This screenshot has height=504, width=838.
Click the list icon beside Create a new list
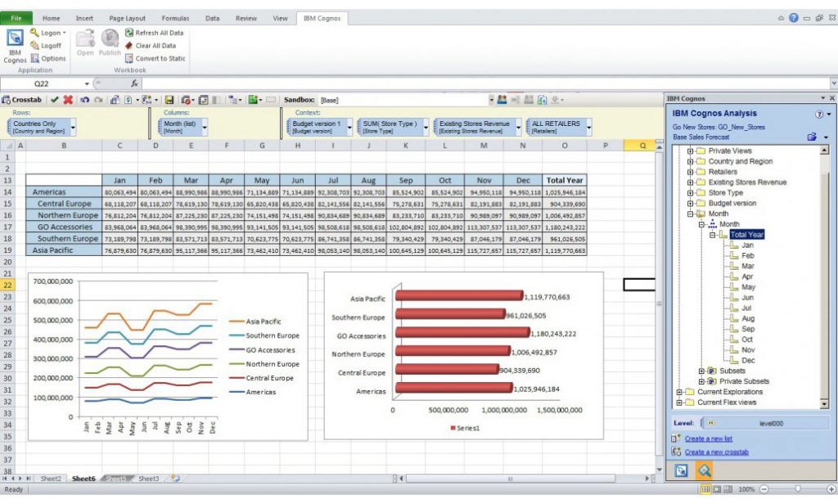point(676,439)
